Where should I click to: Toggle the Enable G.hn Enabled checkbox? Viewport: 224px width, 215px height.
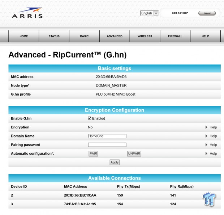pyautogui.click(x=90, y=118)
